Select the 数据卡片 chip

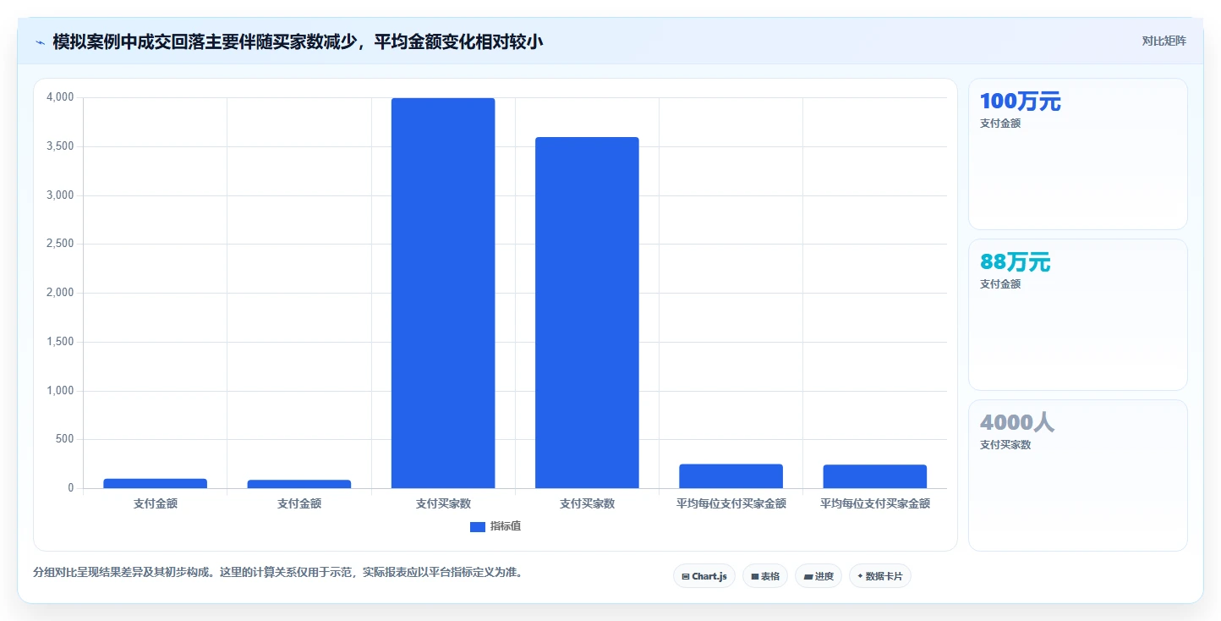tap(880, 576)
